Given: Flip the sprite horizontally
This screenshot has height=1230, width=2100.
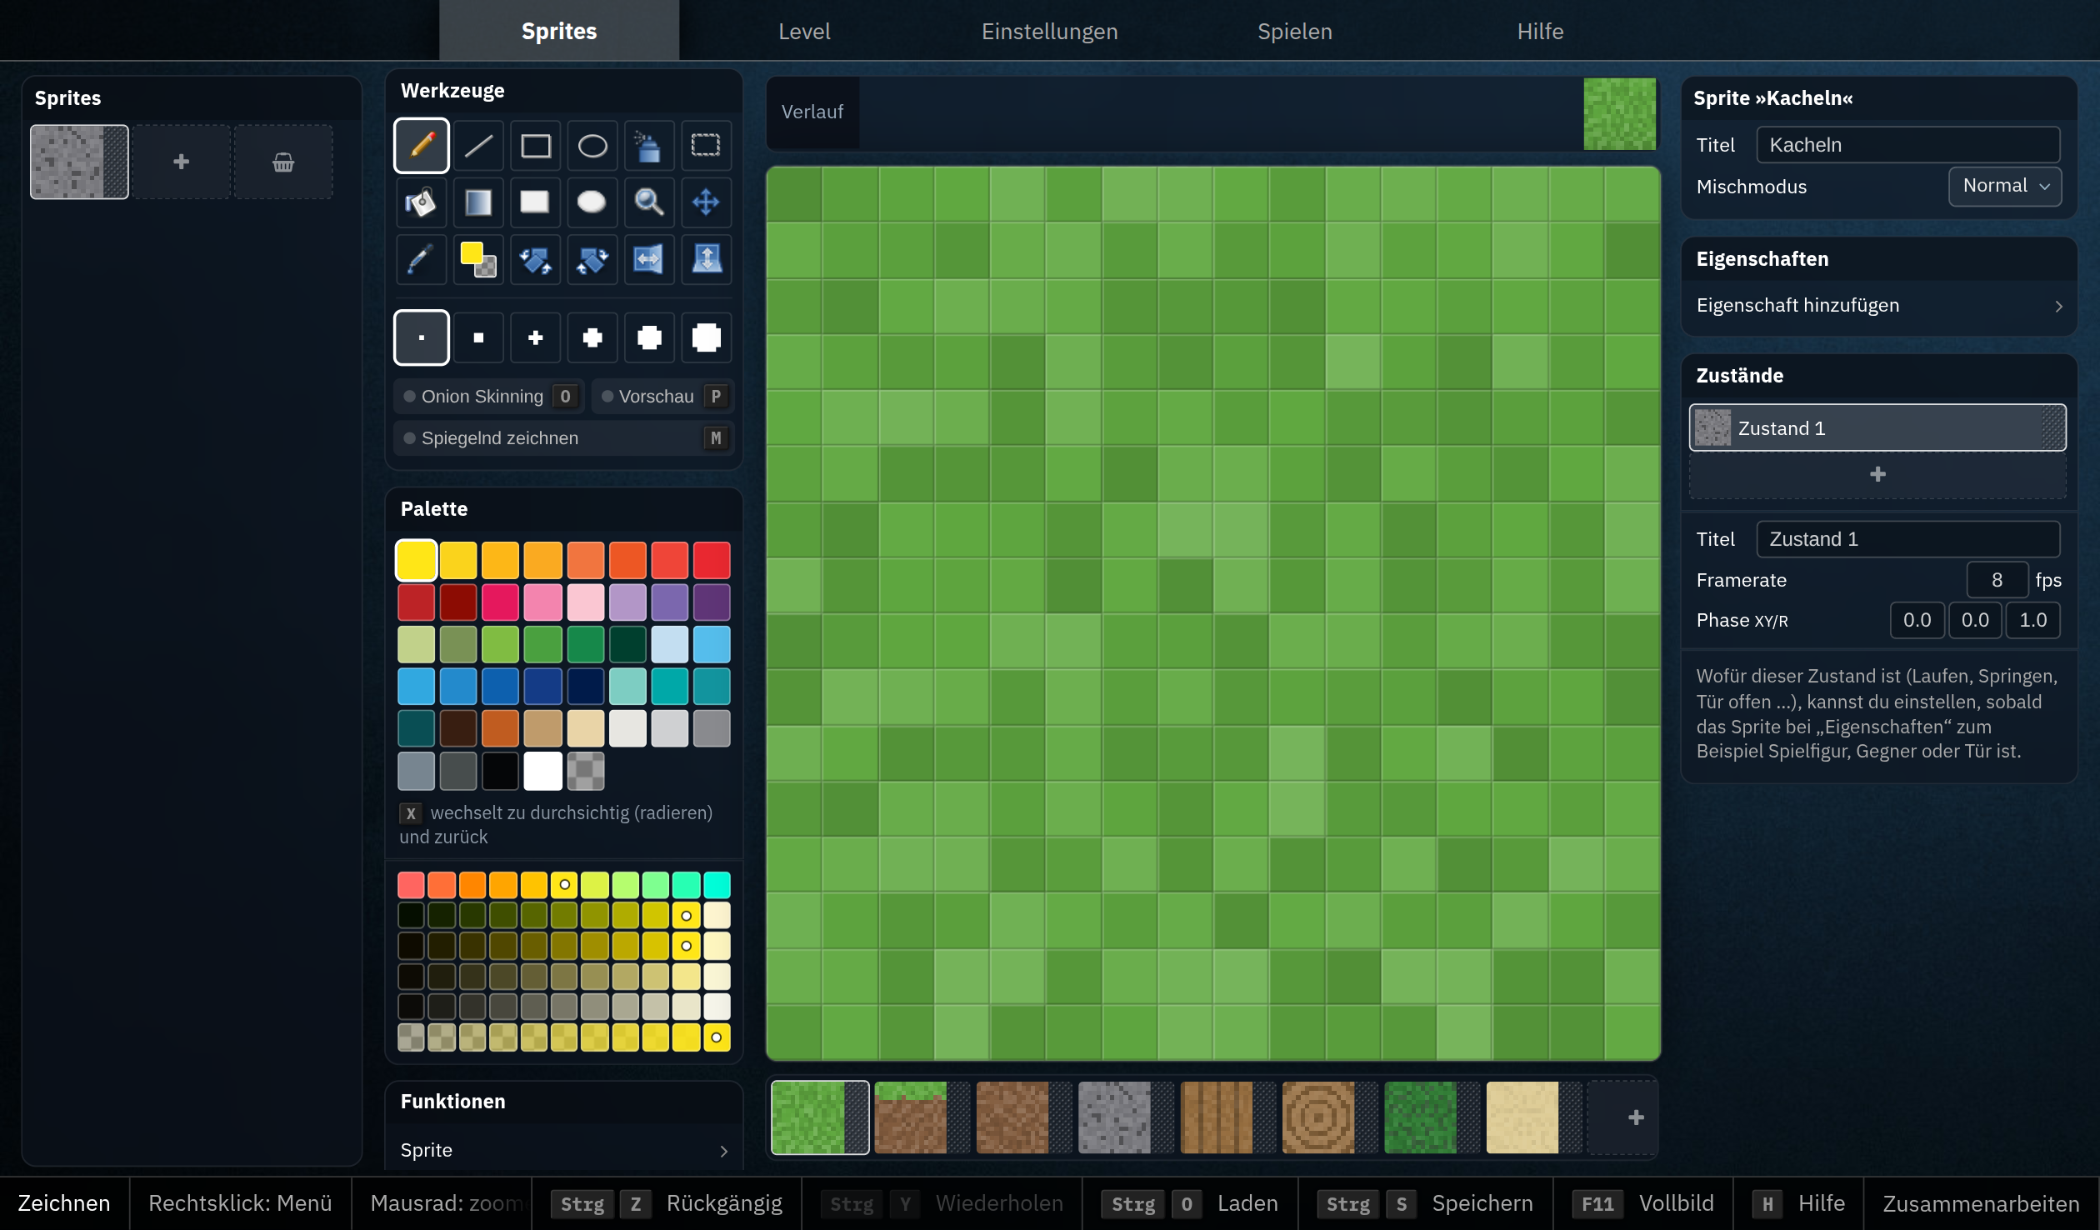Looking at the screenshot, I should 648,259.
